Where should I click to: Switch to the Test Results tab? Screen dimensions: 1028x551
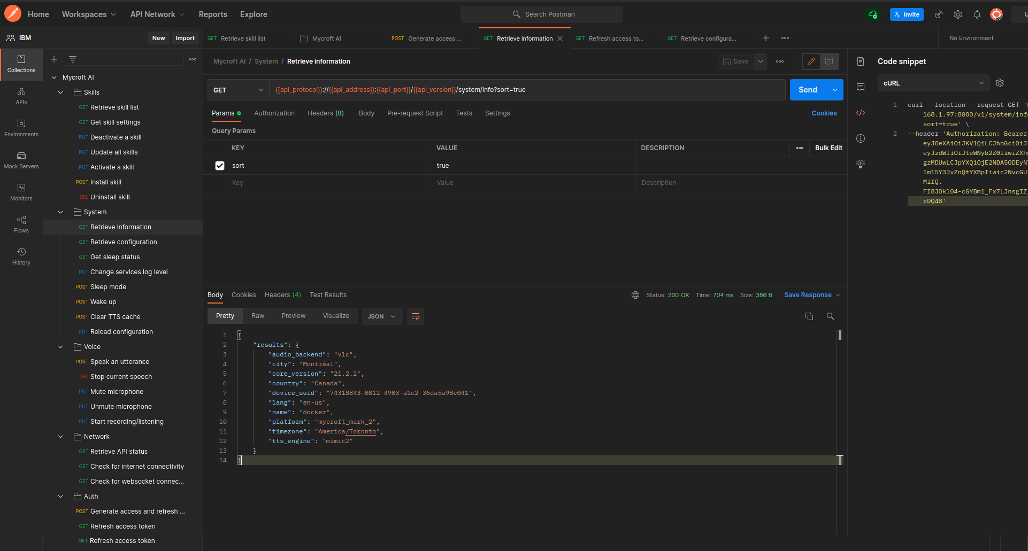tap(328, 295)
